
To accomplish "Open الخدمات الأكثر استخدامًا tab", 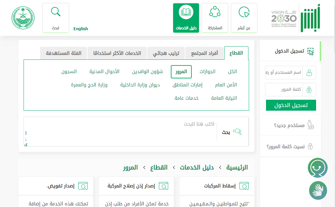I will [117, 53].
